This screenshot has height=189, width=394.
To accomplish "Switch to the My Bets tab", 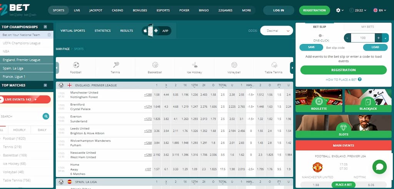I will tap(367, 27).
